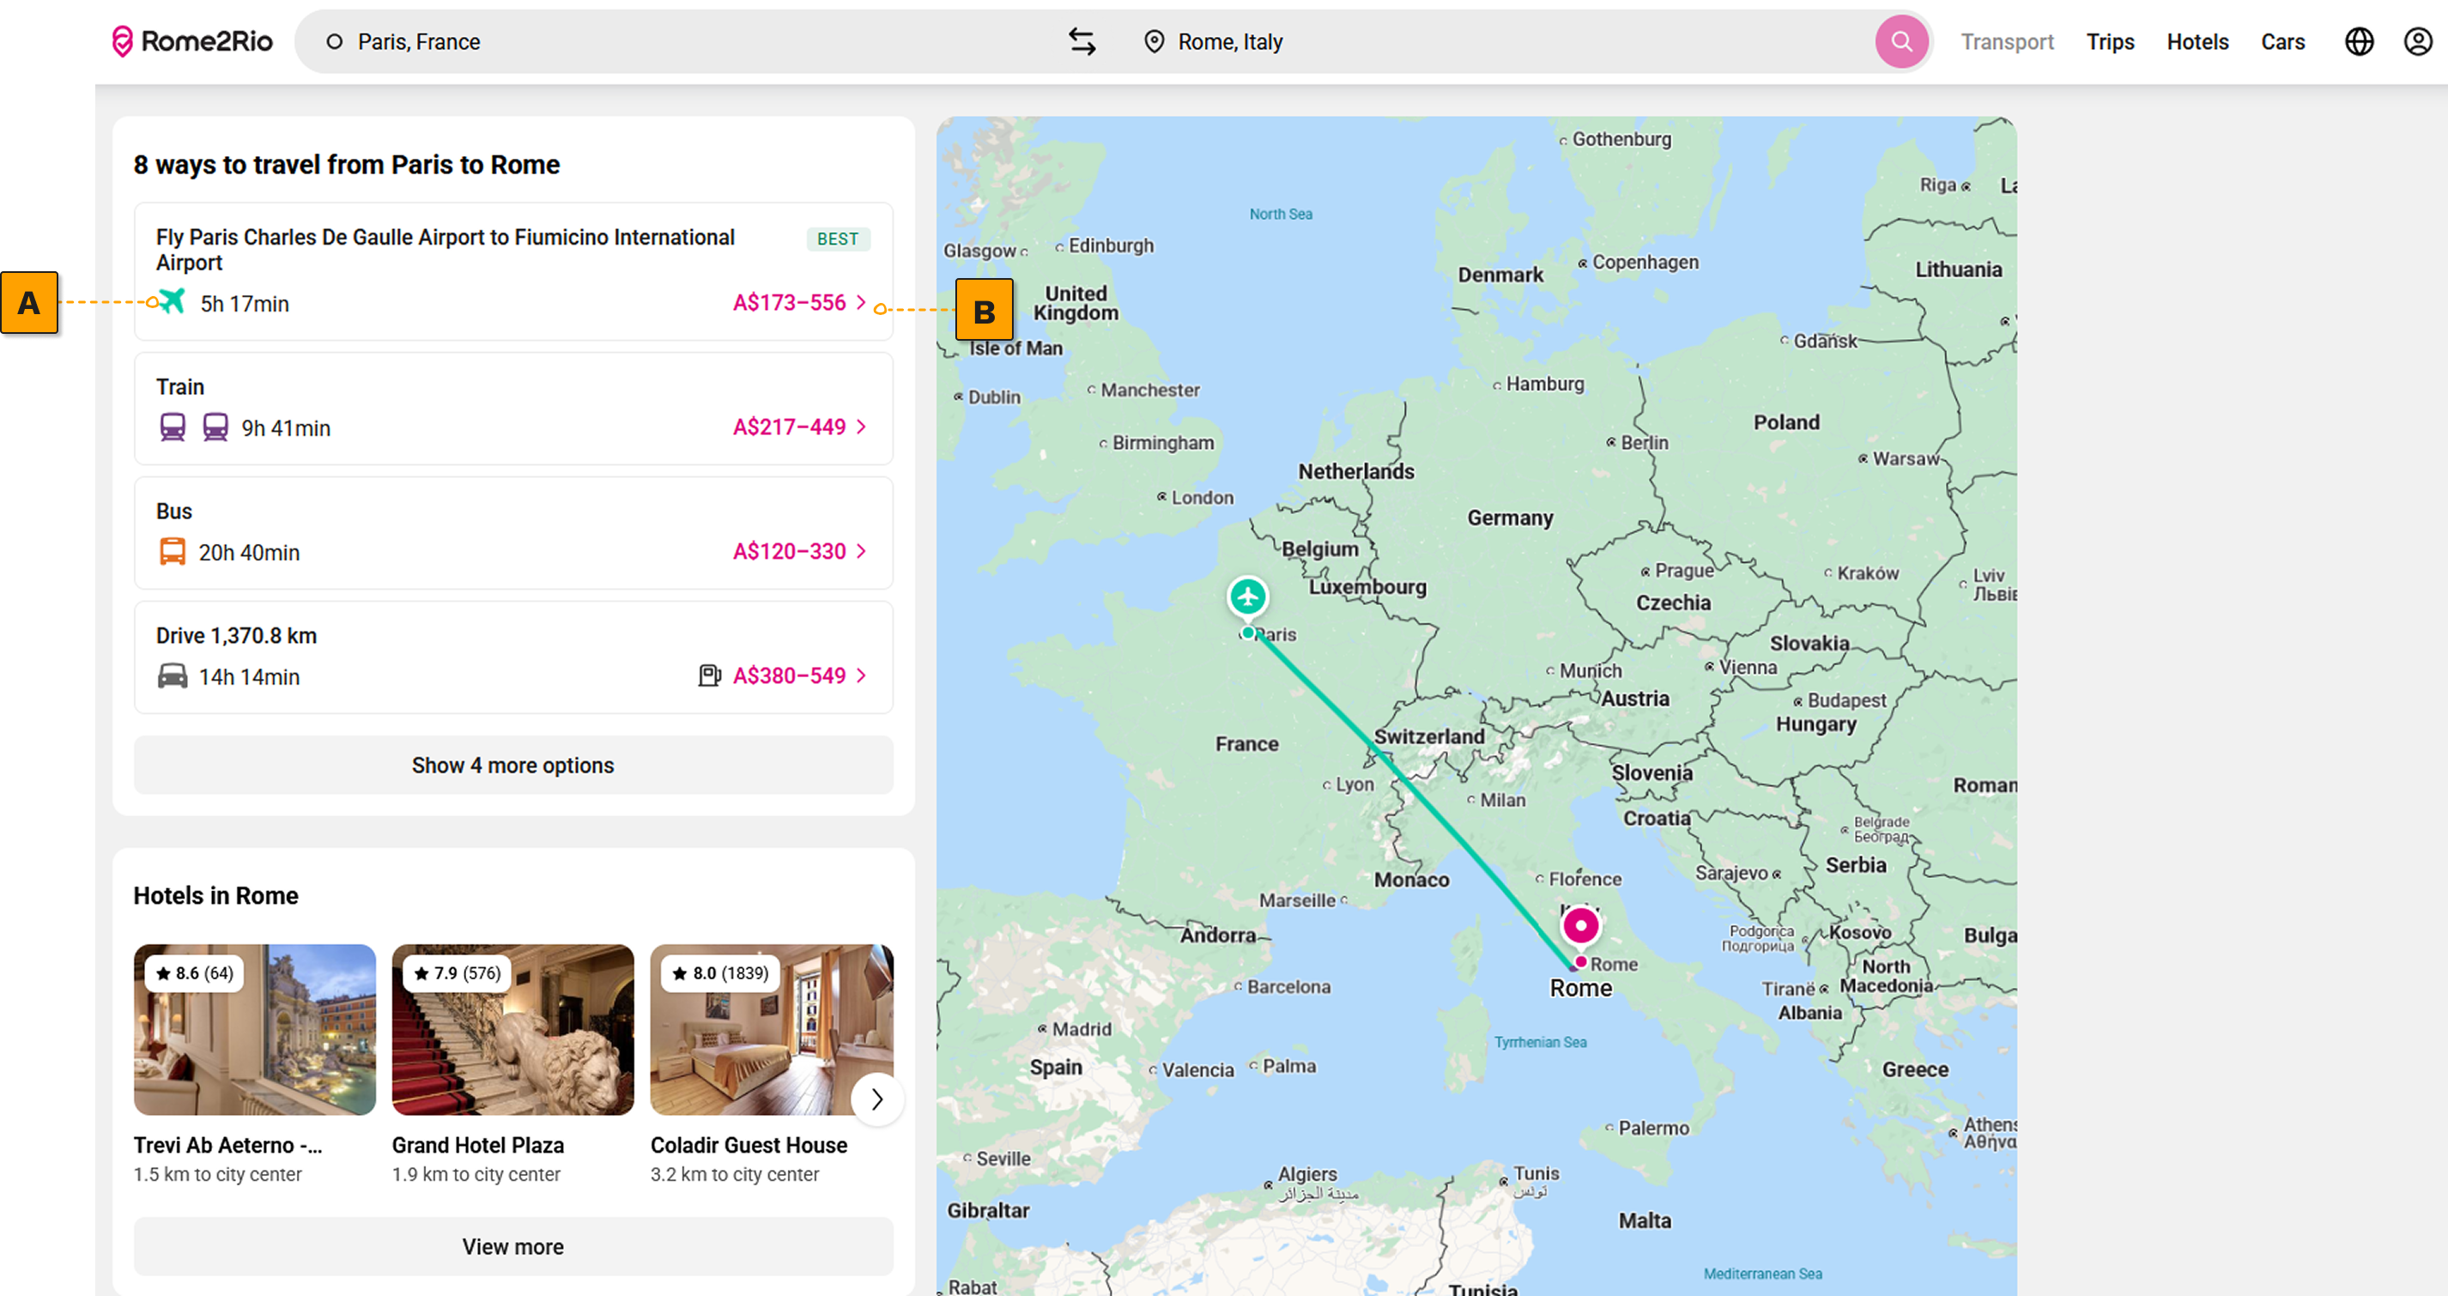Click the pink search magnifier button
The height and width of the screenshot is (1296, 2448).
pyautogui.click(x=1900, y=42)
